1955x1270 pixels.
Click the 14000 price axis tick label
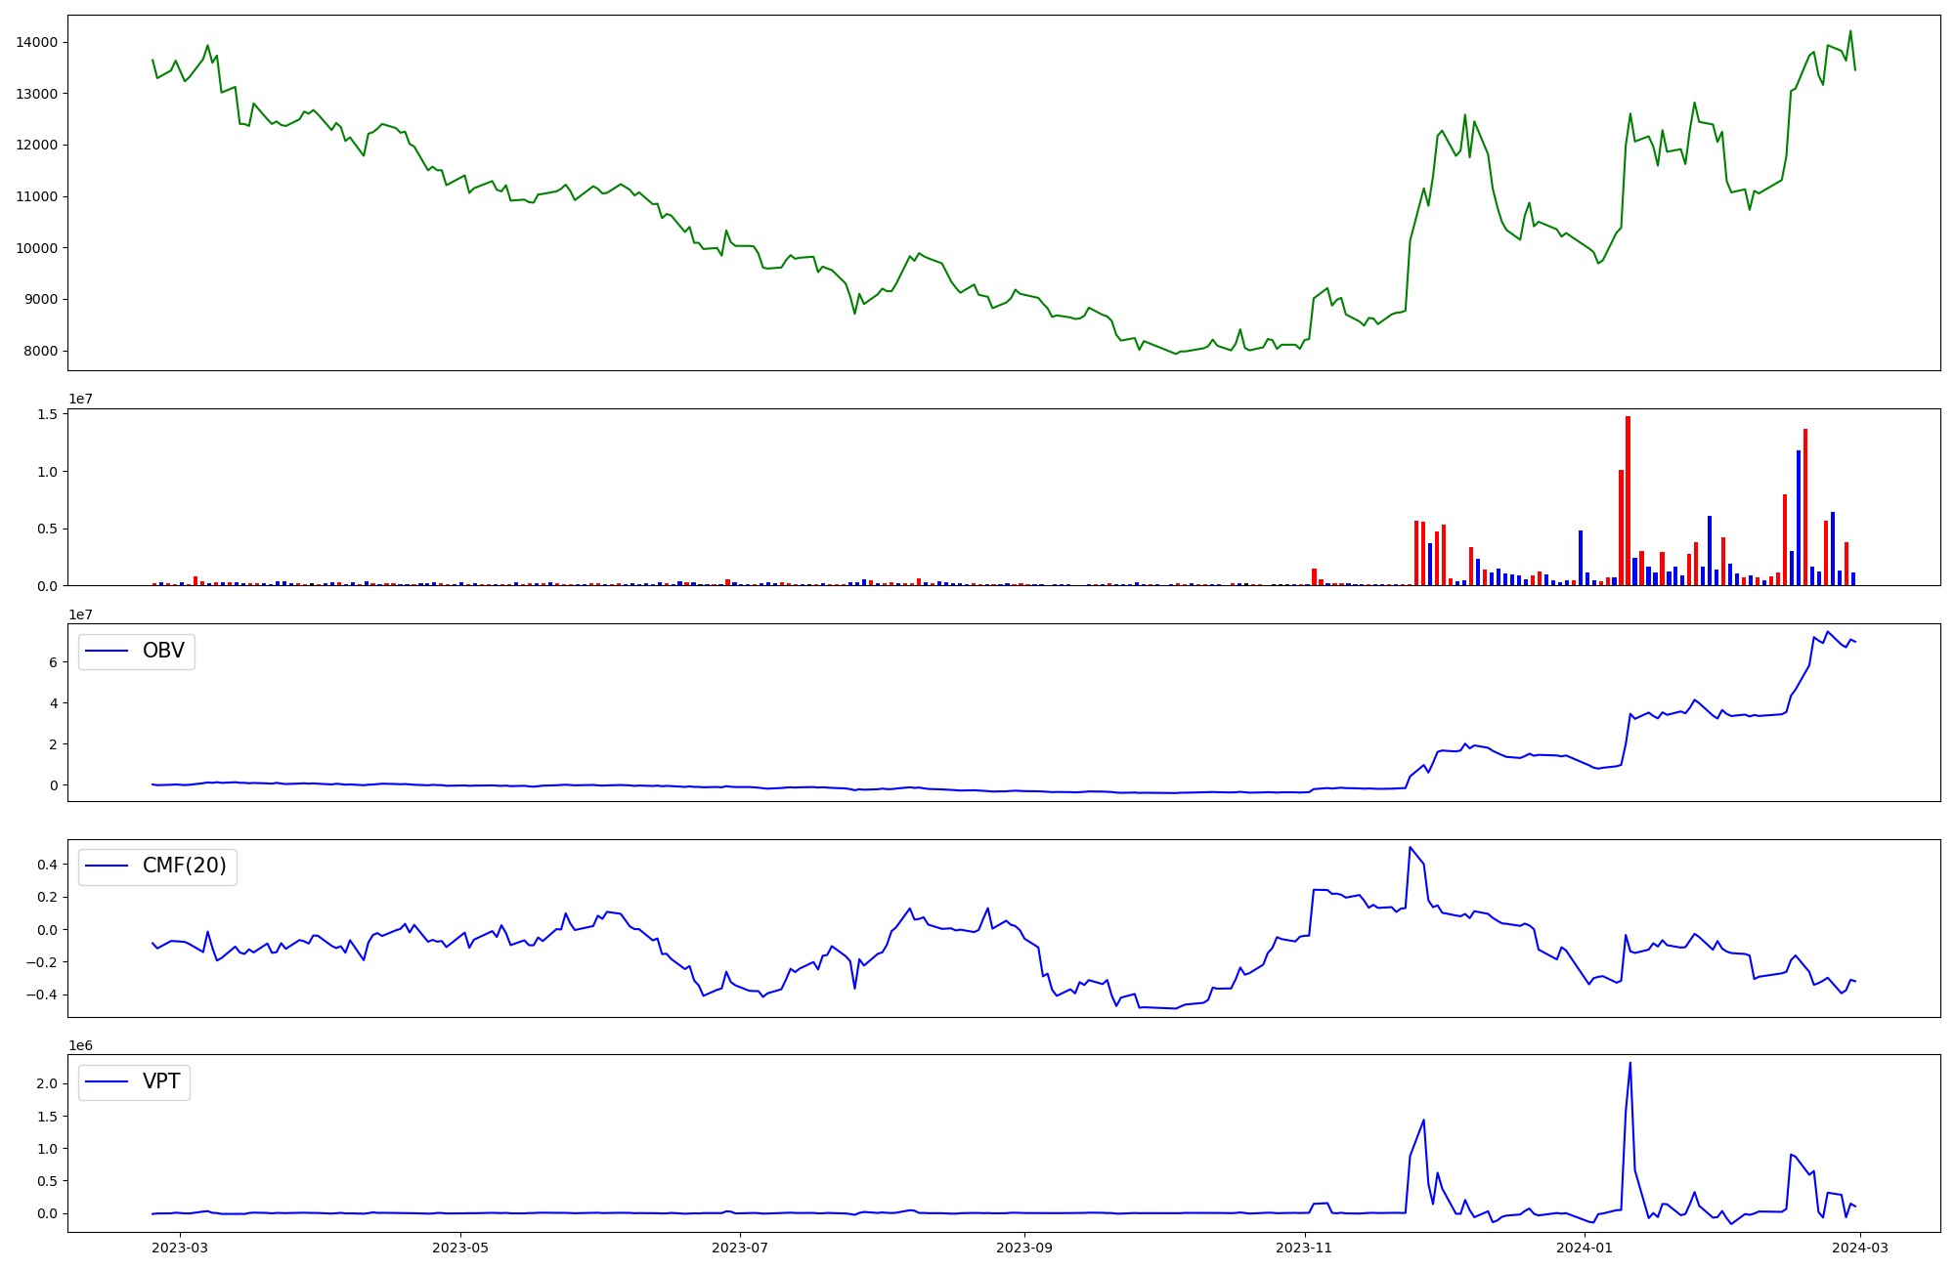pos(36,42)
